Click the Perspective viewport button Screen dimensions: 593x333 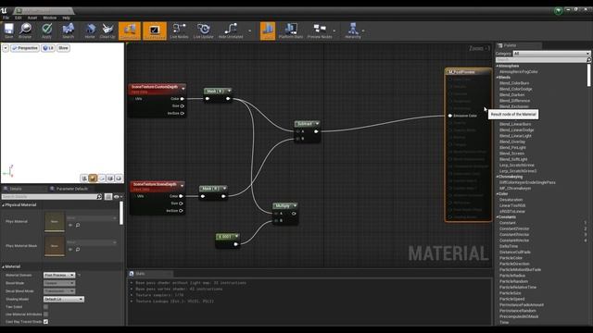(25, 48)
